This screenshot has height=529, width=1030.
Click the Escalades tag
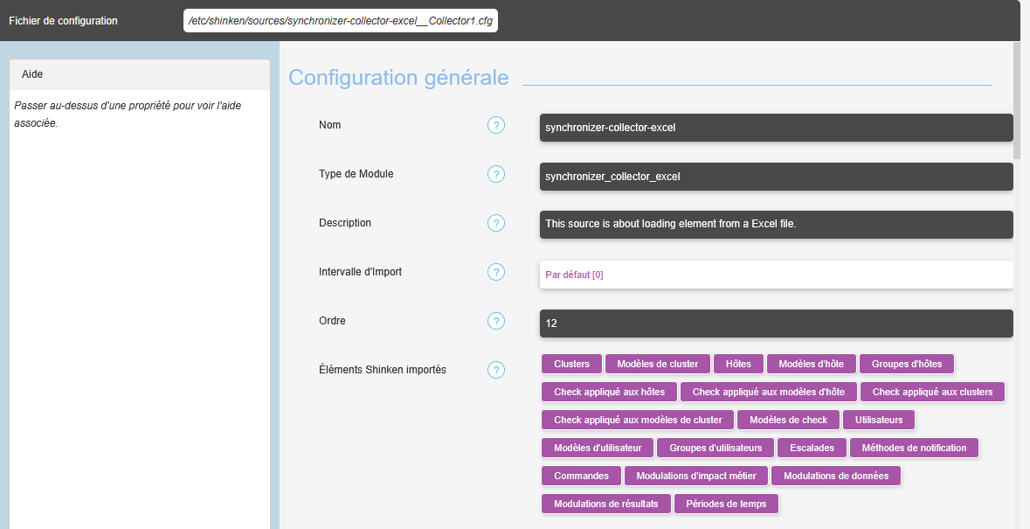click(812, 448)
